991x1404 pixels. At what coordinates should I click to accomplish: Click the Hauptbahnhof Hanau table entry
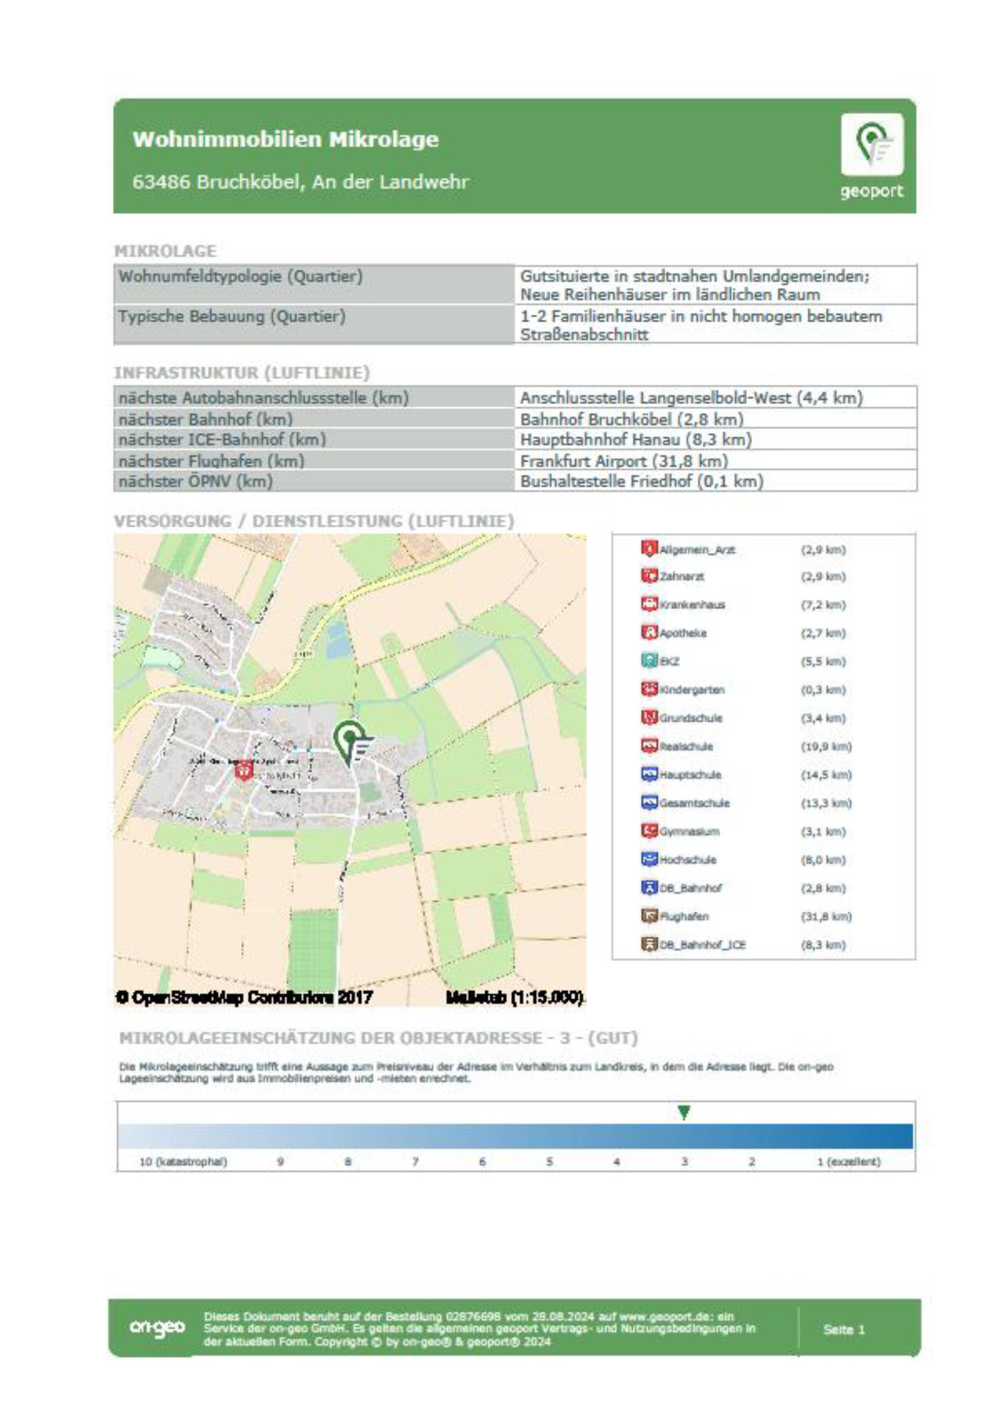click(635, 440)
